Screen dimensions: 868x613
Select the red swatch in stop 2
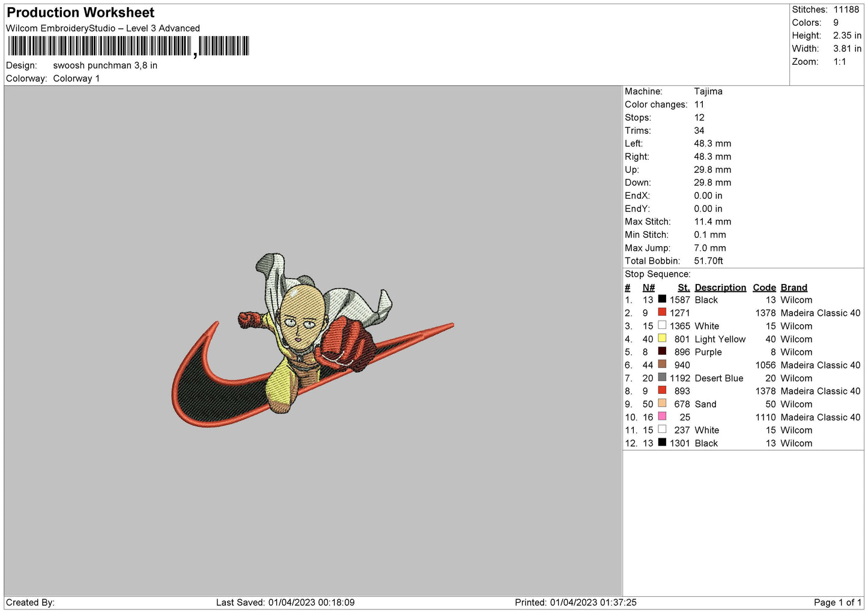pyautogui.click(x=662, y=312)
